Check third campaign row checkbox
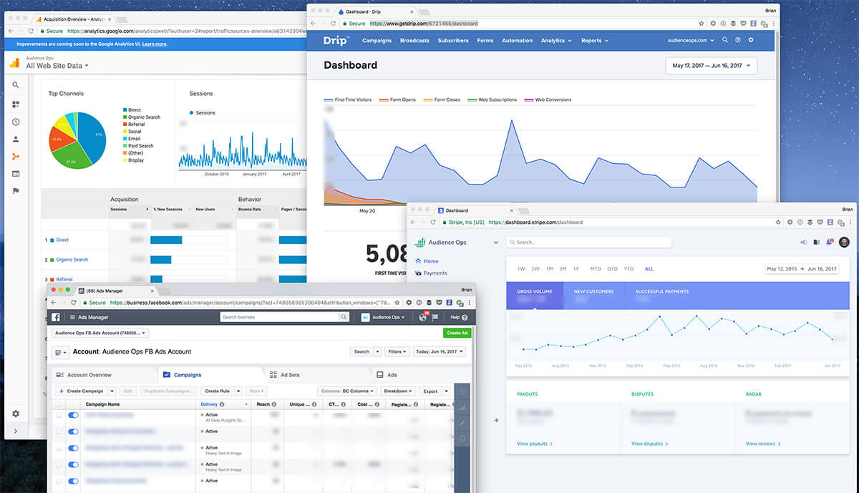859x493 pixels. (x=58, y=448)
